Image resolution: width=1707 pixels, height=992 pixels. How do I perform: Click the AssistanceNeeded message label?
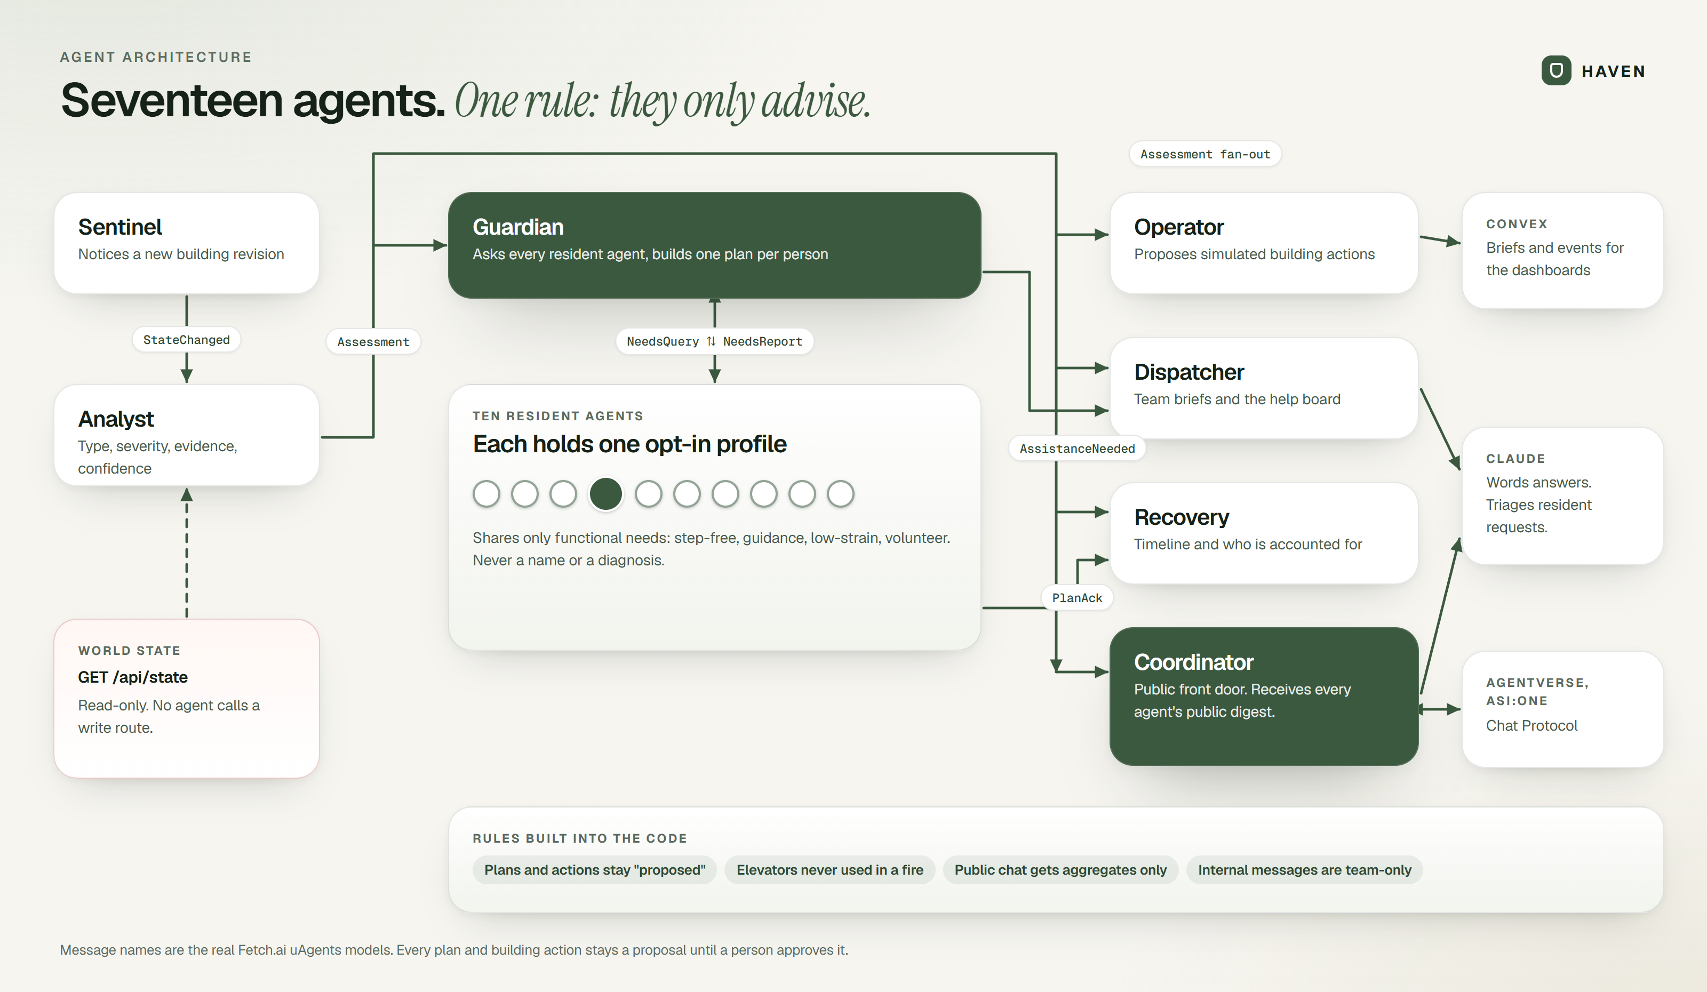[x=1077, y=448]
